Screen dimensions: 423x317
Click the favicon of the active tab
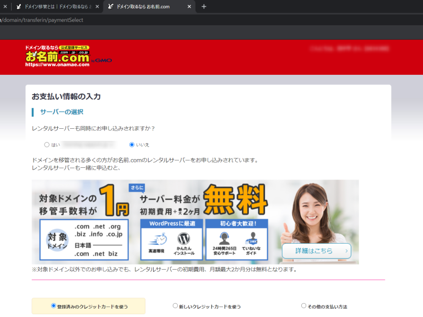coord(111,7)
